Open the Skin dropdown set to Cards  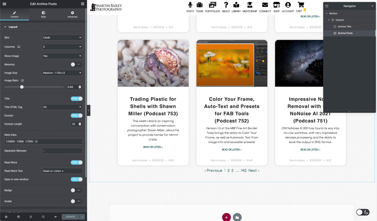coord(62,38)
